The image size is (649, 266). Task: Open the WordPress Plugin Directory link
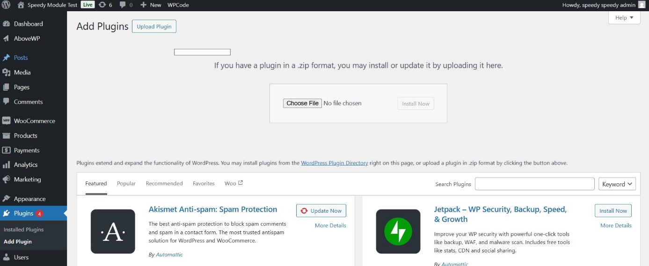tap(335, 163)
